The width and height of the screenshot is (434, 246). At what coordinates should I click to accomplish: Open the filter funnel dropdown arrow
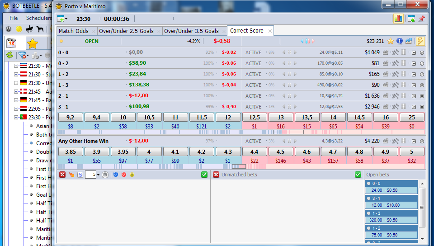(28, 56)
